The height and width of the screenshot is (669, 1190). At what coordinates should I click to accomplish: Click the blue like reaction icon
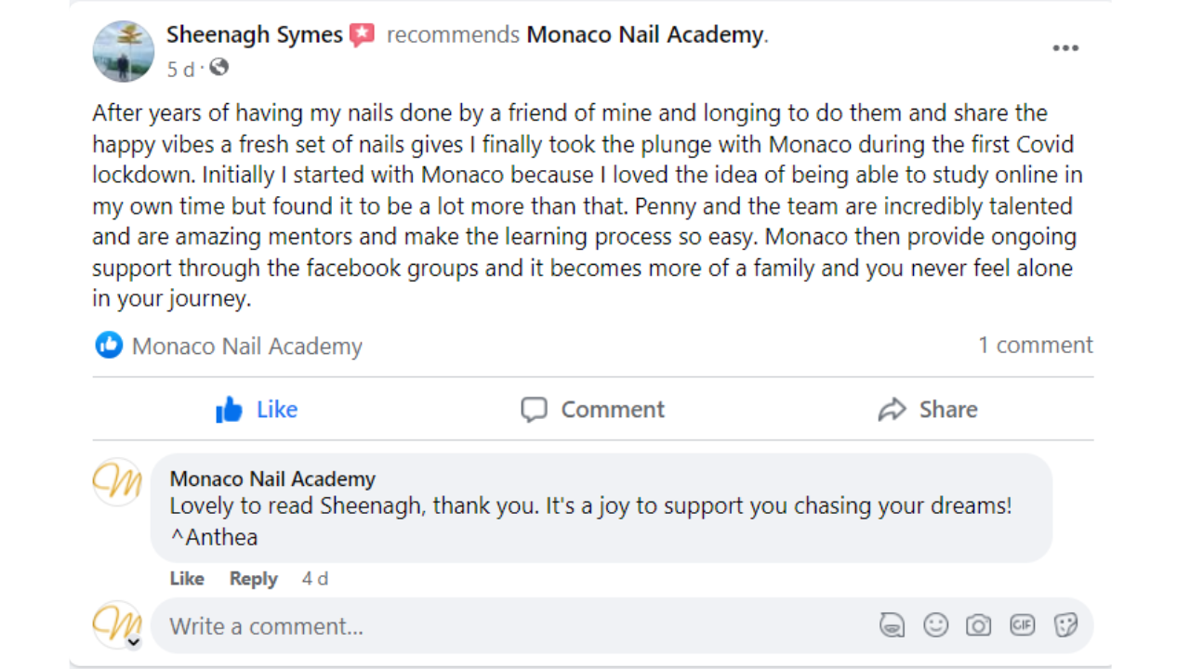click(109, 346)
